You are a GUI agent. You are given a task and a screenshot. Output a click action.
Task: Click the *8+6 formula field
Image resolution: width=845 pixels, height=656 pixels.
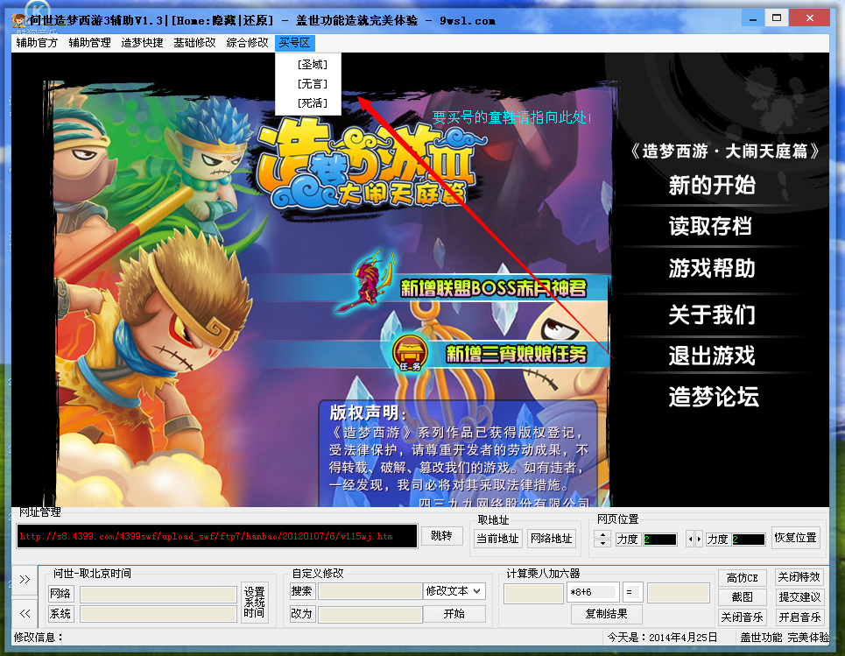click(x=594, y=592)
